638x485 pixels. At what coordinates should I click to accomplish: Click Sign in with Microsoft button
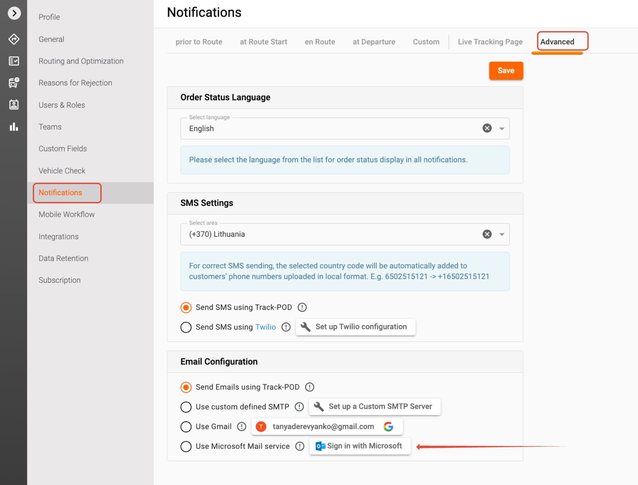[x=360, y=446]
